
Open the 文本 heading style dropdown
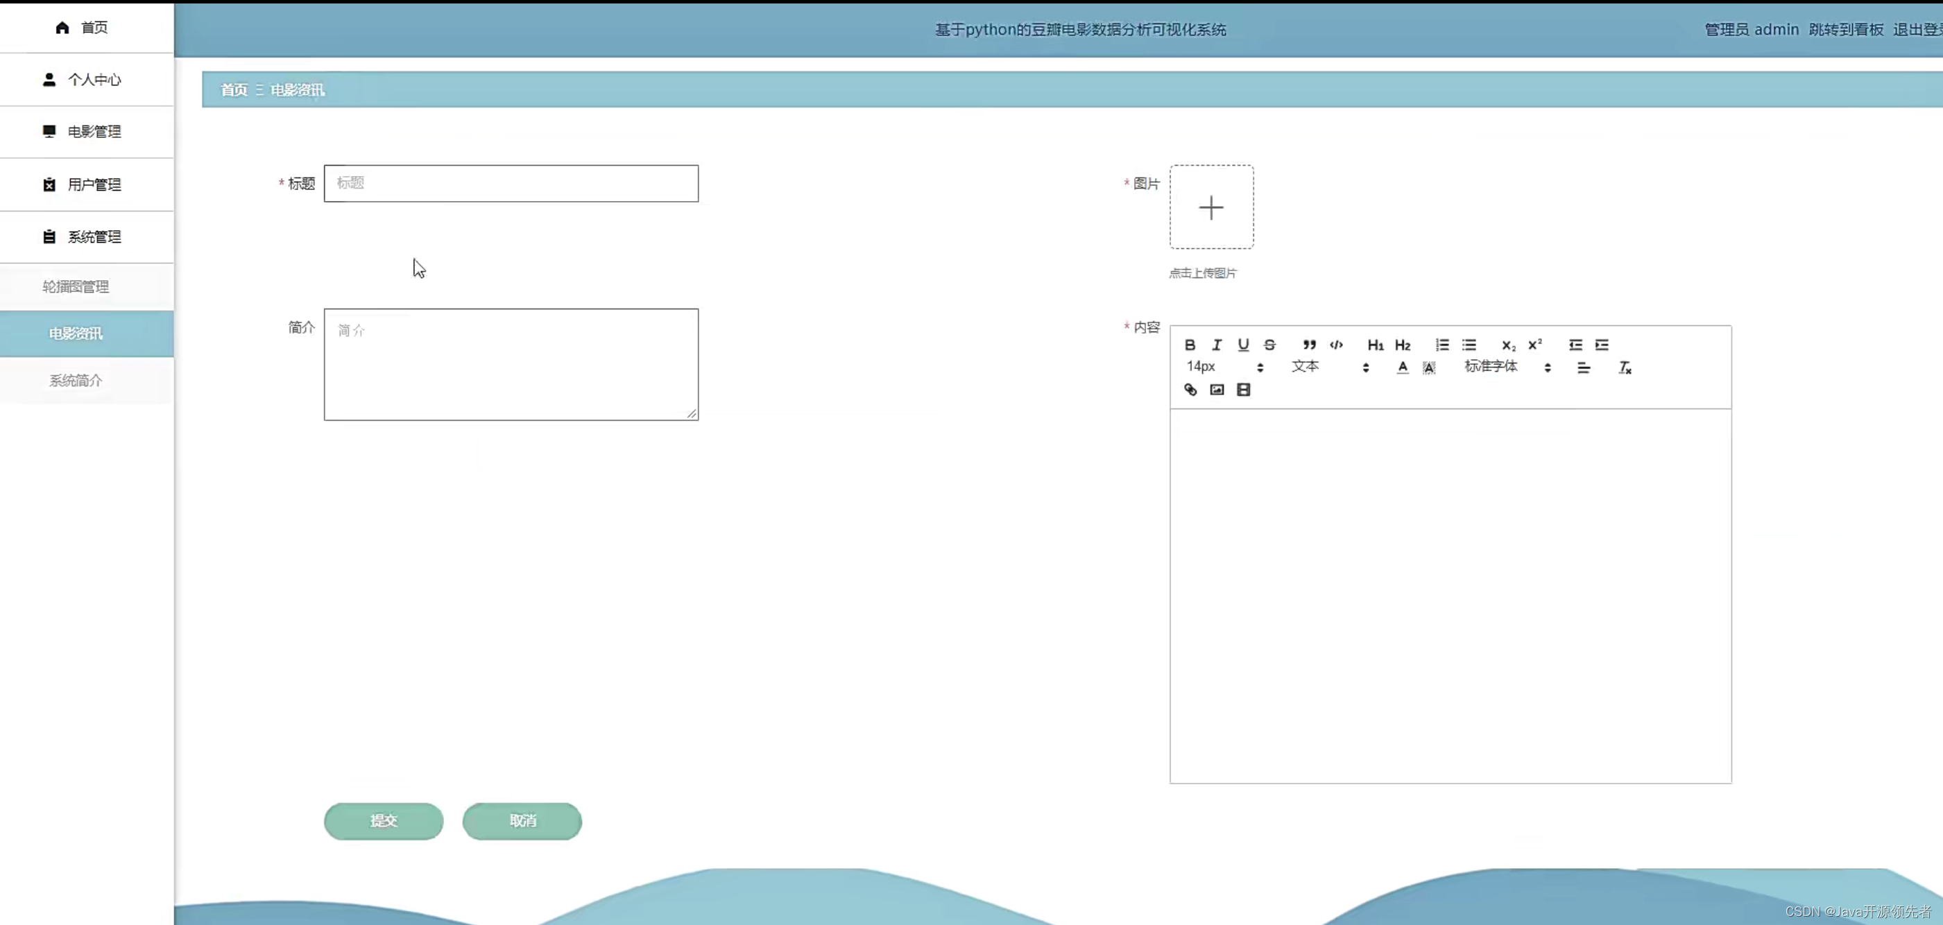coord(1329,367)
